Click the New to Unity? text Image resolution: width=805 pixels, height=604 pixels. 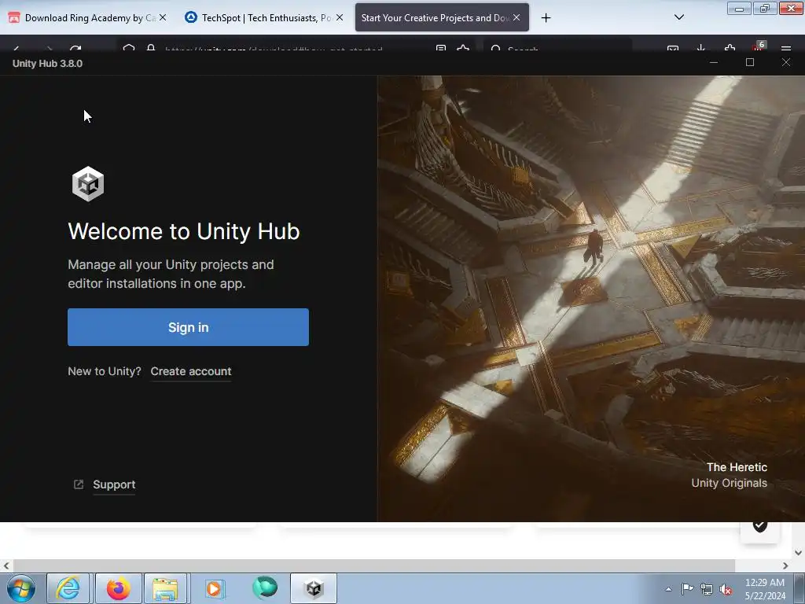click(105, 371)
